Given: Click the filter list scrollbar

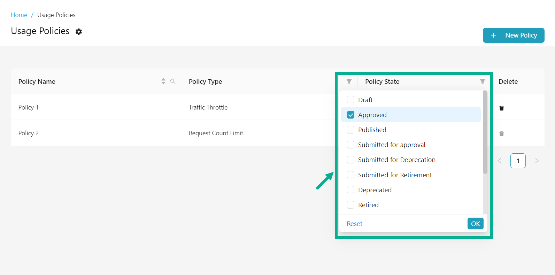Looking at the screenshot, I should [x=485, y=132].
